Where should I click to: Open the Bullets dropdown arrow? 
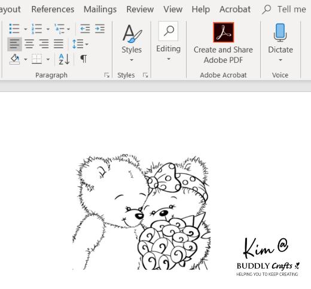(26, 29)
